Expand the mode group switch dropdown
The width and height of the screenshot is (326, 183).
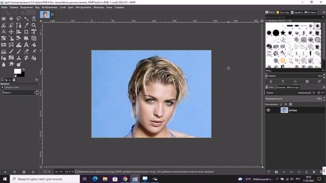[x=321, y=93]
